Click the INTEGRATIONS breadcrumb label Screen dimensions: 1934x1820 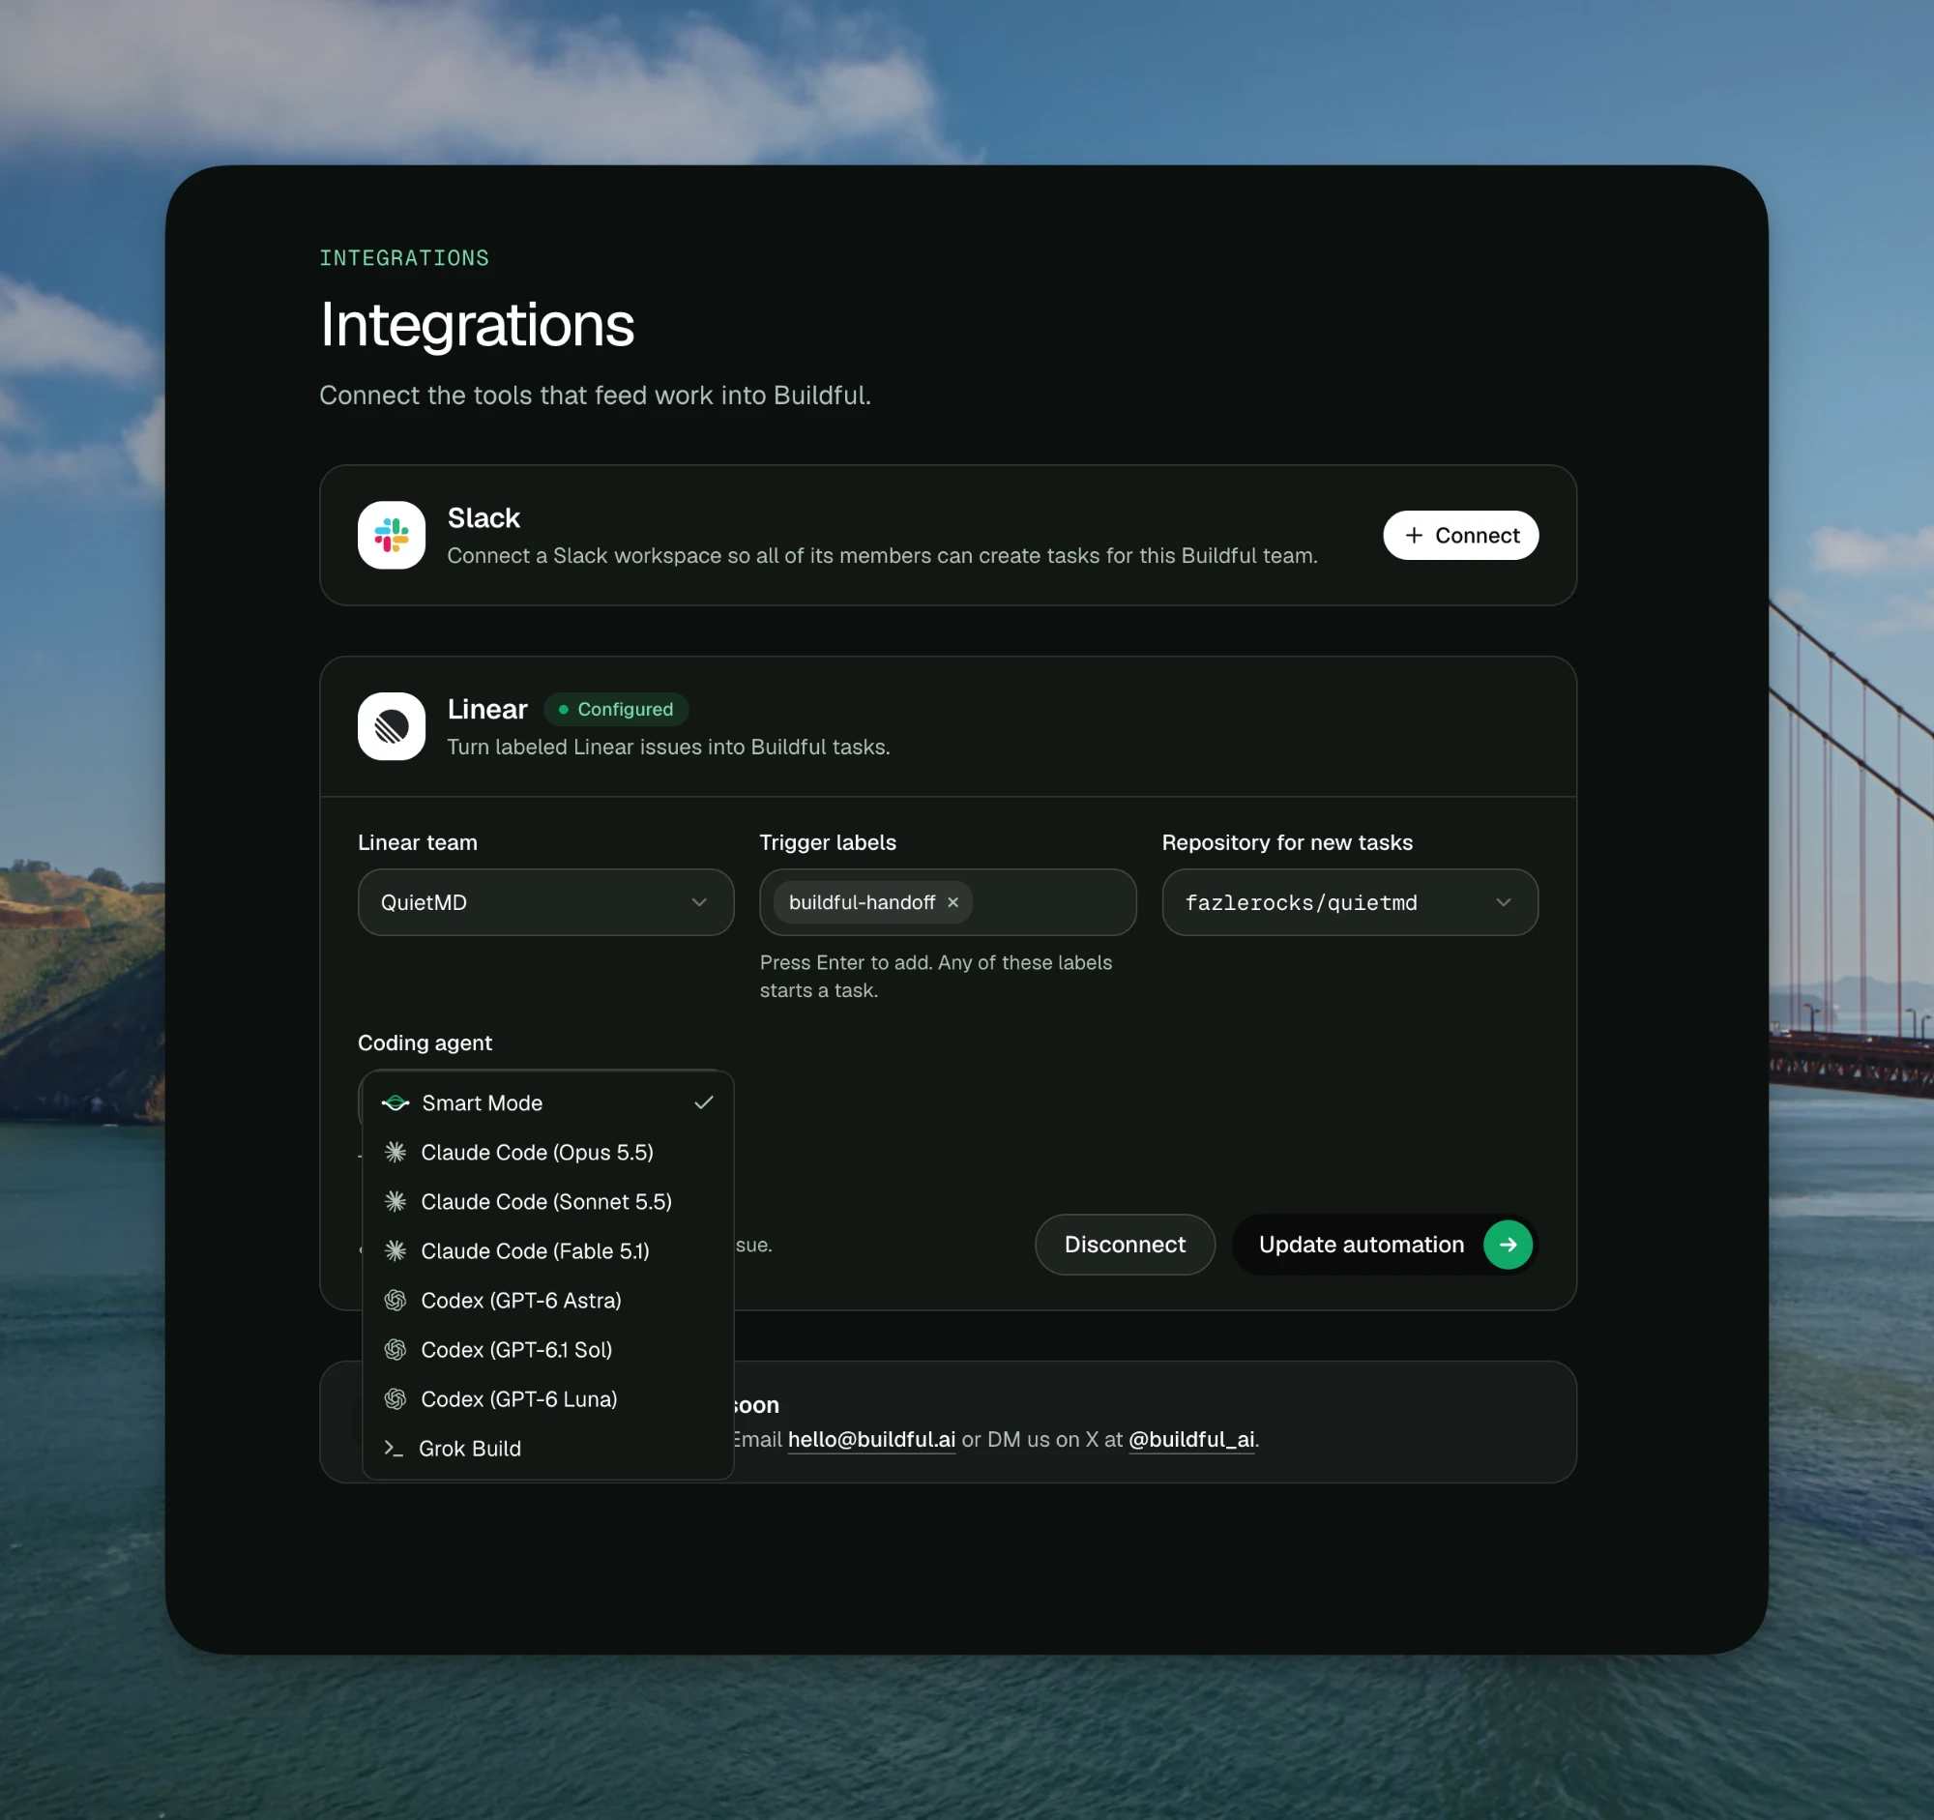point(405,258)
